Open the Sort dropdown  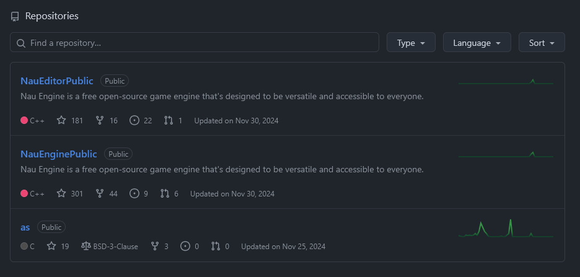(542, 43)
